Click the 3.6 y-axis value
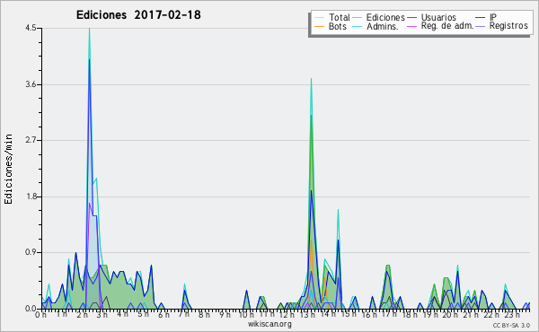 31,84
